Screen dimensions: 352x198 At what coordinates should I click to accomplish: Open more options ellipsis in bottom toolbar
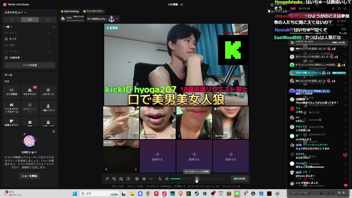[151, 179]
